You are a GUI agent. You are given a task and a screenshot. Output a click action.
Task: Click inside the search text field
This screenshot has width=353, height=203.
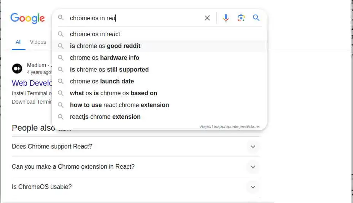(x=152, y=18)
